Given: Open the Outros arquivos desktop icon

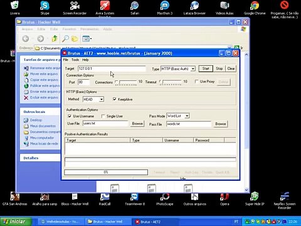Looking at the screenshot, I should pyautogui.click(x=194, y=199).
